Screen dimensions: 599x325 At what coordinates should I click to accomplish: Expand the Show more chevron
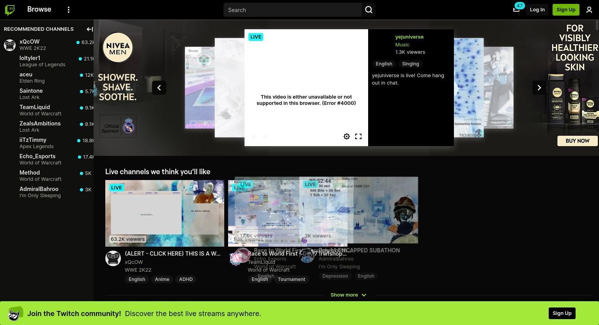364,295
